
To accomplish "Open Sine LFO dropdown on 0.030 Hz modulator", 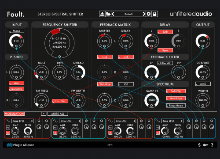I will (x=70, y=121).
